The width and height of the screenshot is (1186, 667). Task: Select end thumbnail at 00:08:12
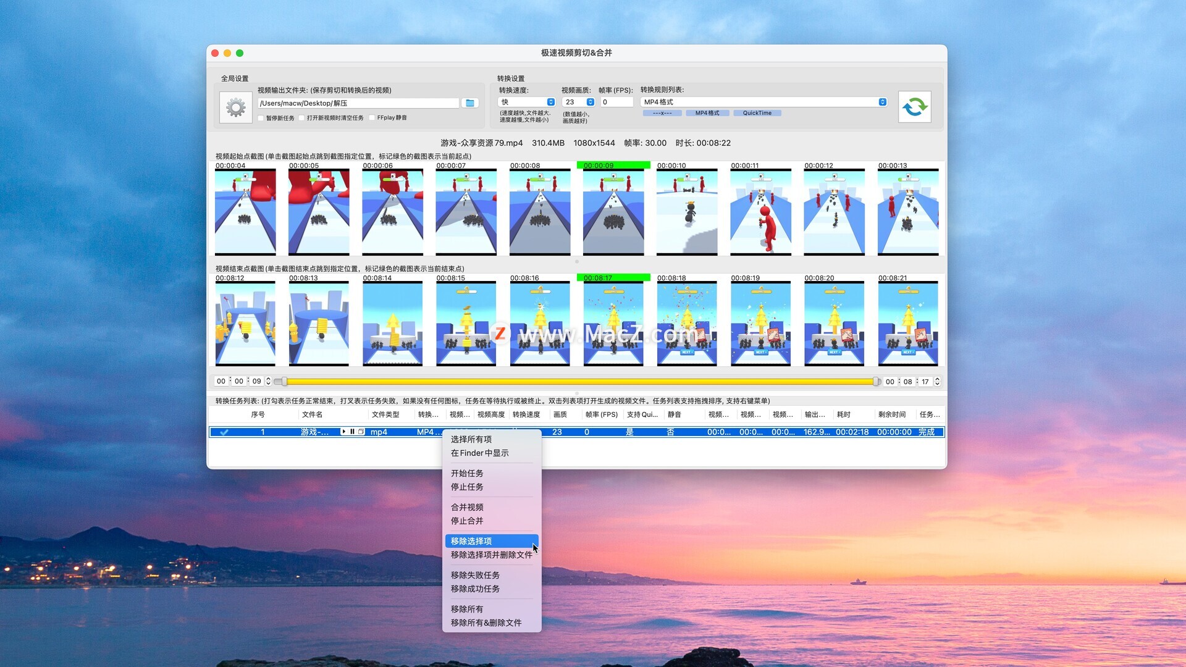coord(245,324)
